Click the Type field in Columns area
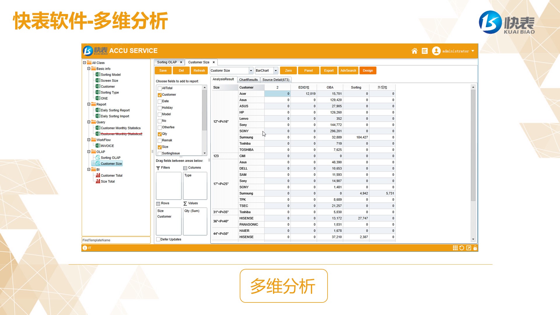The width and height of the screenshot is (560, 315). click(188, 175)
